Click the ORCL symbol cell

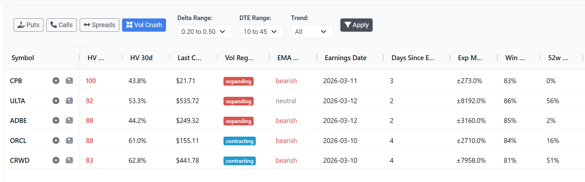pyautogui.click(x=18, y=141)
